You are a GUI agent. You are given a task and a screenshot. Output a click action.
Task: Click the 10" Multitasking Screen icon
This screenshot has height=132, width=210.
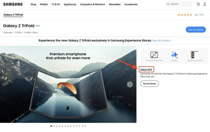click(154, 55)
